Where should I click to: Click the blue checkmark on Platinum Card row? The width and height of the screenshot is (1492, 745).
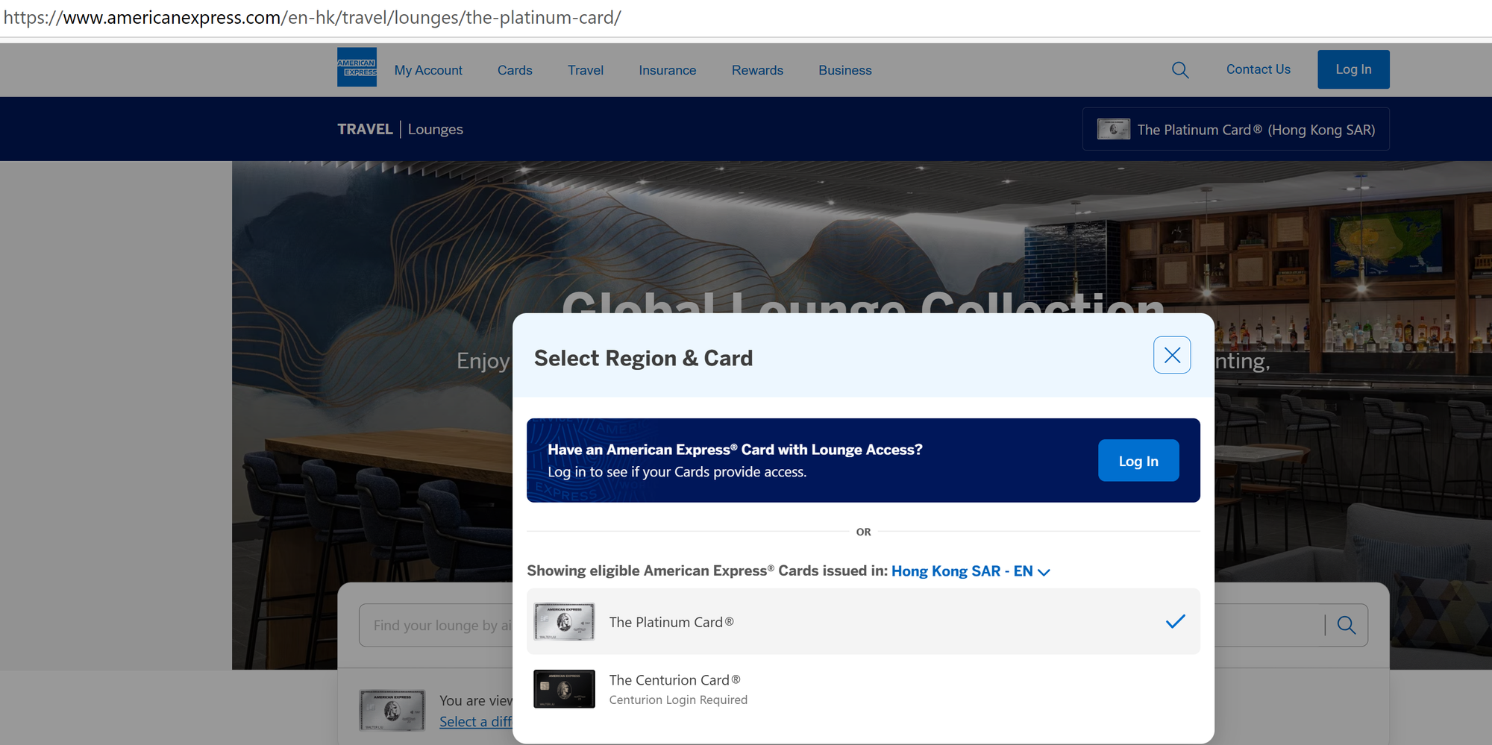1176,621
